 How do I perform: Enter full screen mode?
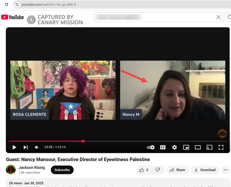[221, 147]
